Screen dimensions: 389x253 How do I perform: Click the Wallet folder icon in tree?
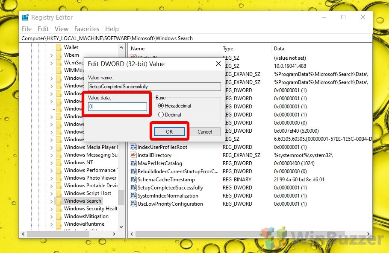[59, 47]
